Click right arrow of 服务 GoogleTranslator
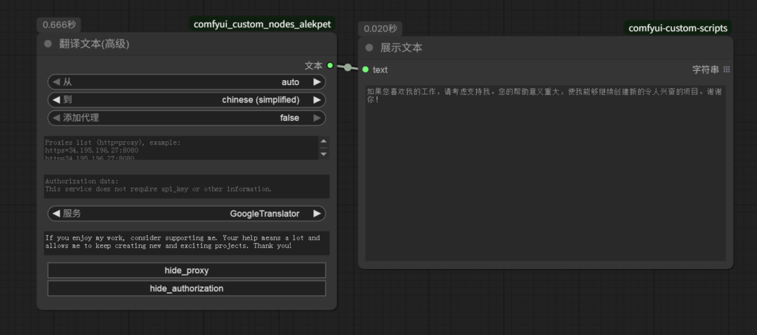 [317, 214]
